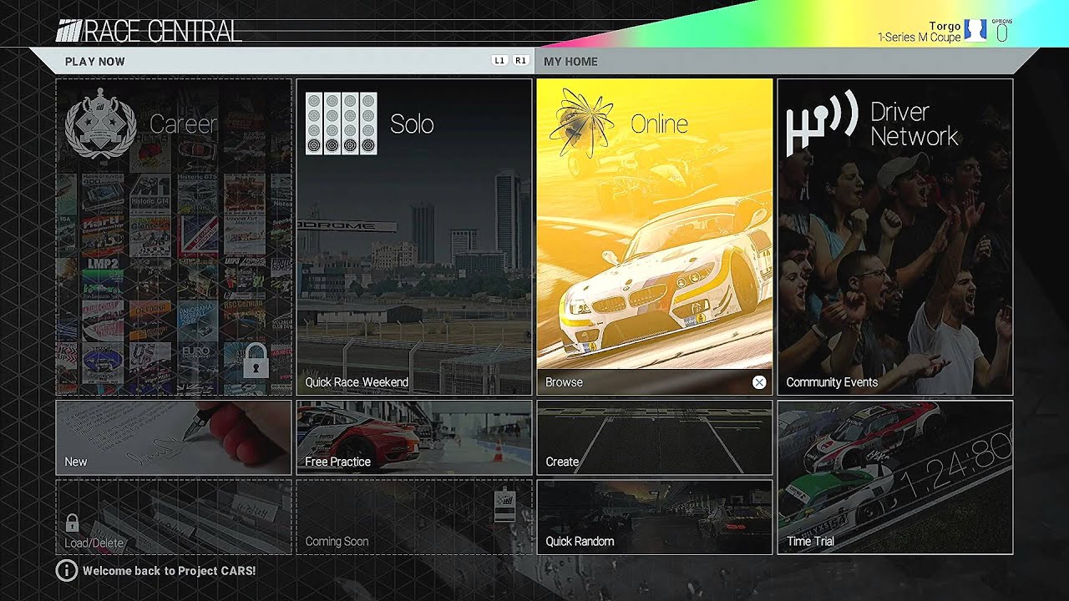Click the Welcome back to Project CARS message
The height and width of the screenshot is (601, 1069).
[169, 571]
